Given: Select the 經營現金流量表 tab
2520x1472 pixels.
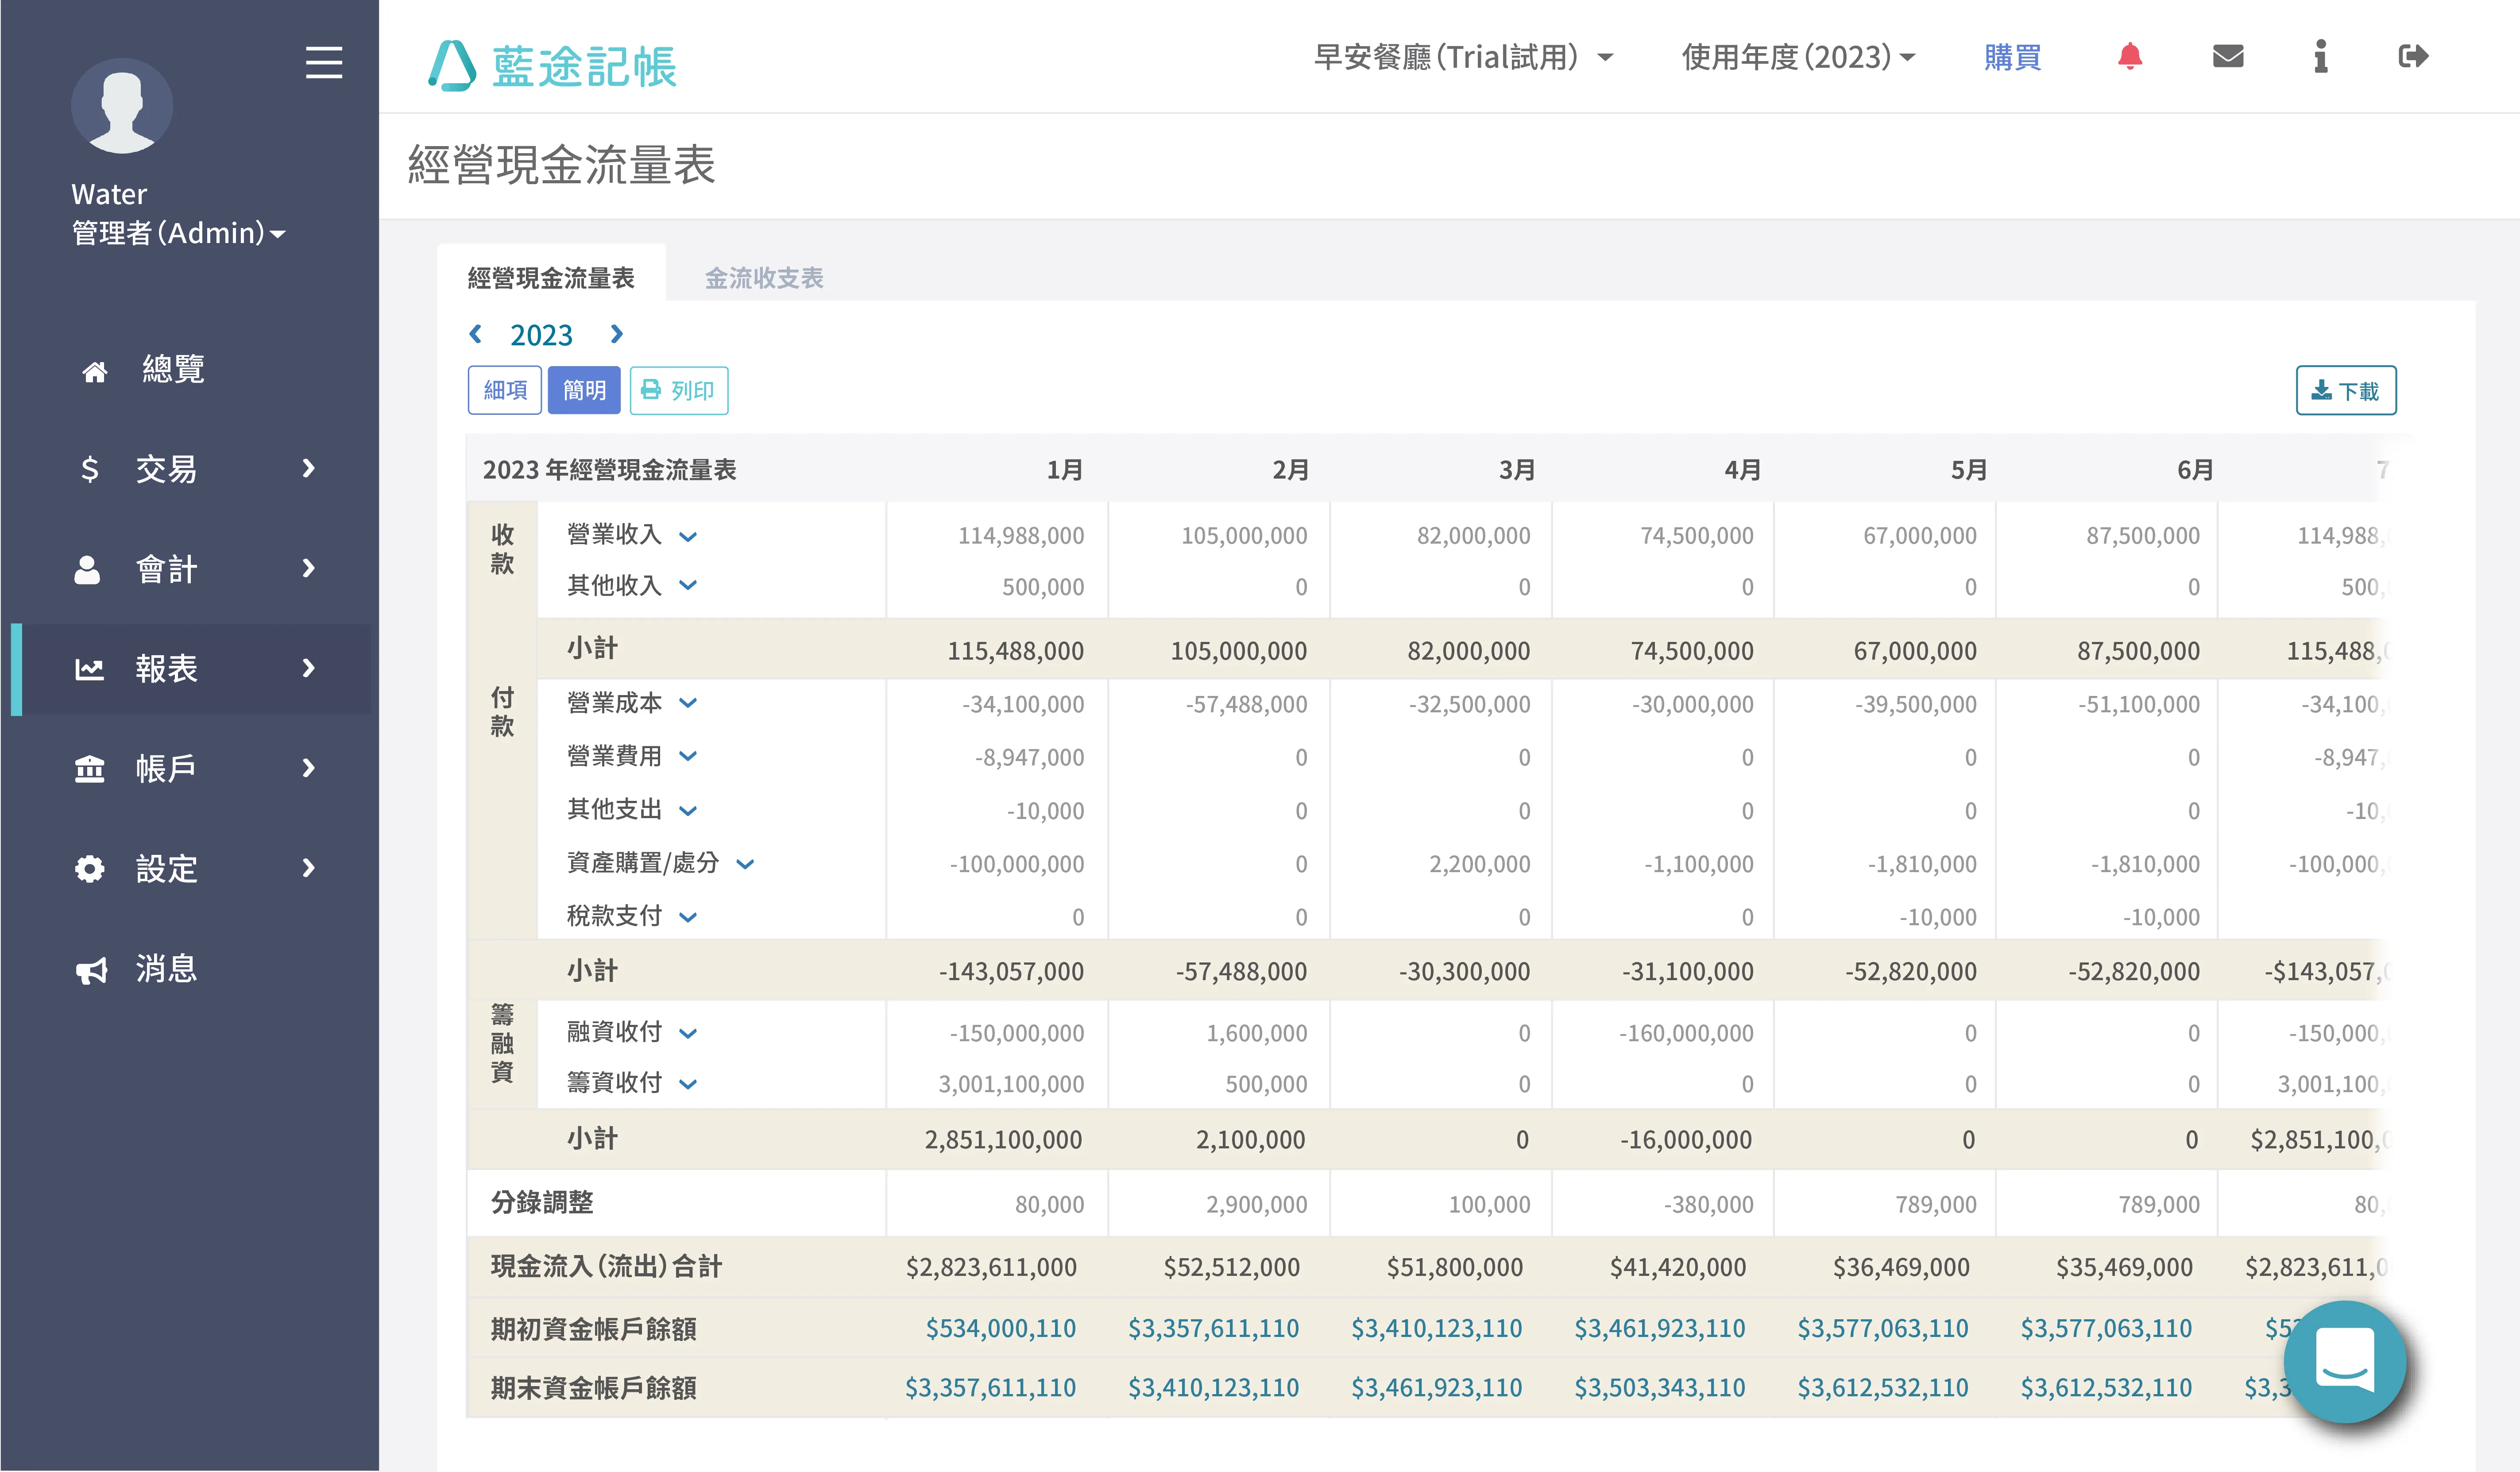Looking at the screenshot, I should (x=551, y=277).
